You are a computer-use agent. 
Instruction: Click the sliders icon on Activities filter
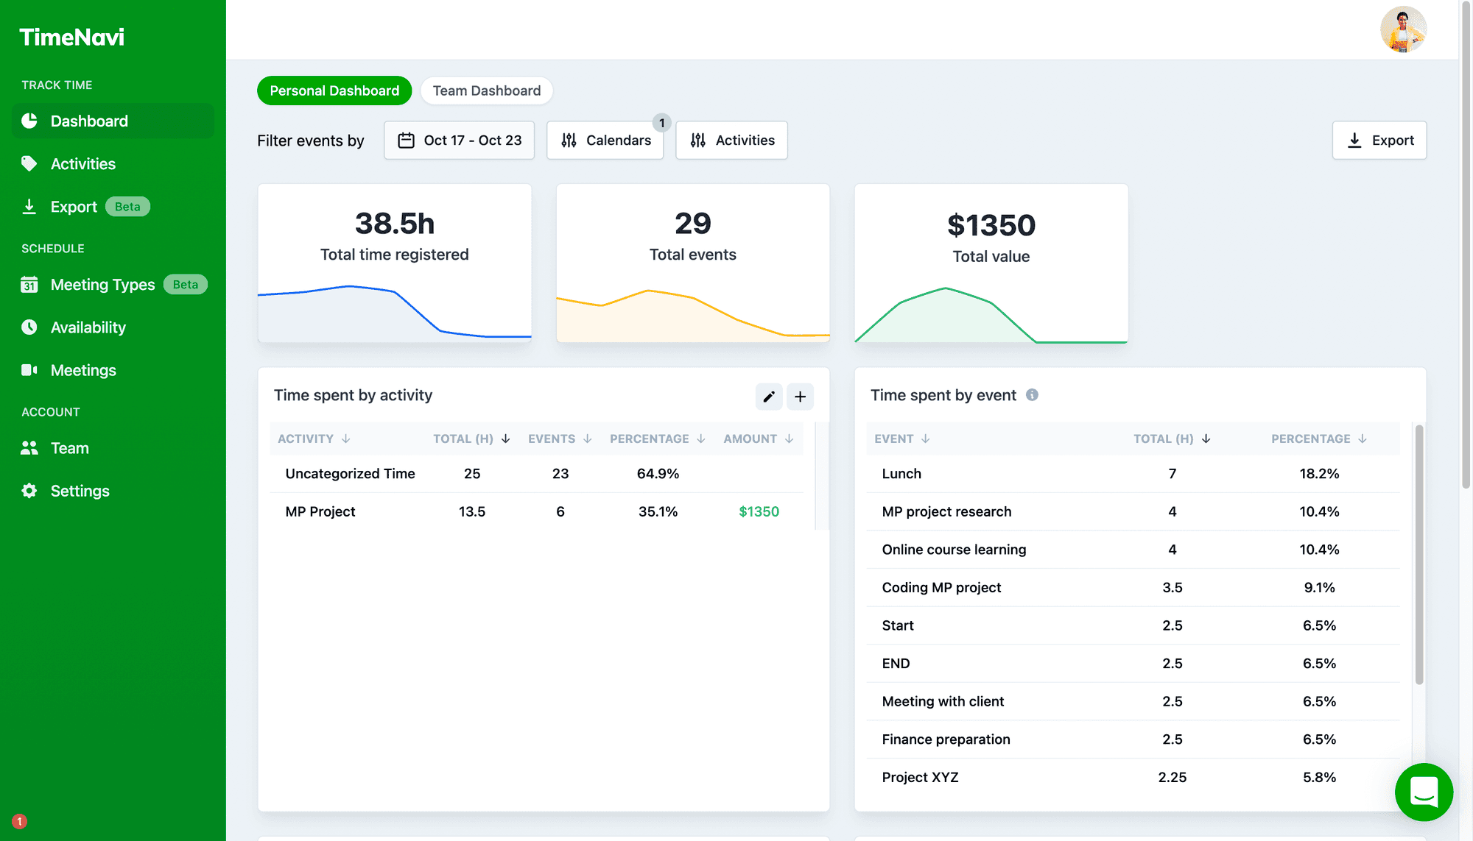click(698, 140)
